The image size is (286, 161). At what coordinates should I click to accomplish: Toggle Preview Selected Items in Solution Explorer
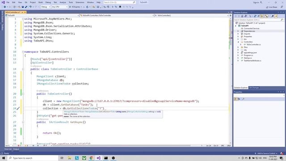276,16
